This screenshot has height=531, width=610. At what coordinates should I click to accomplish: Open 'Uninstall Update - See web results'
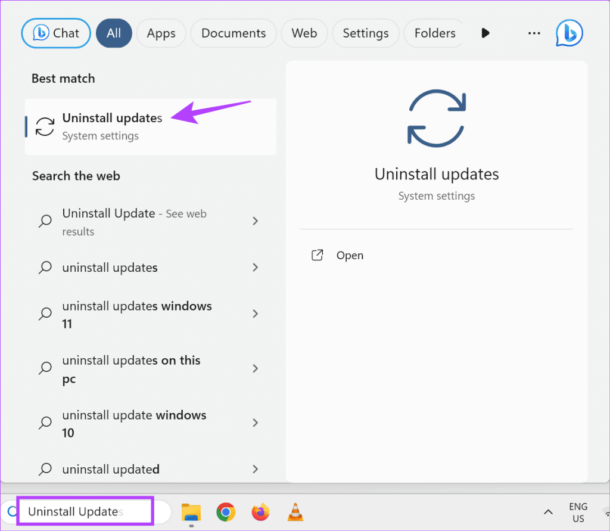tap(134, 222)
